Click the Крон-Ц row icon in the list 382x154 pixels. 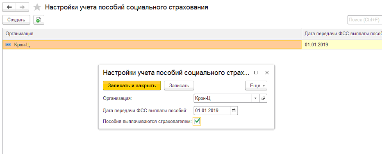point(8,45)
